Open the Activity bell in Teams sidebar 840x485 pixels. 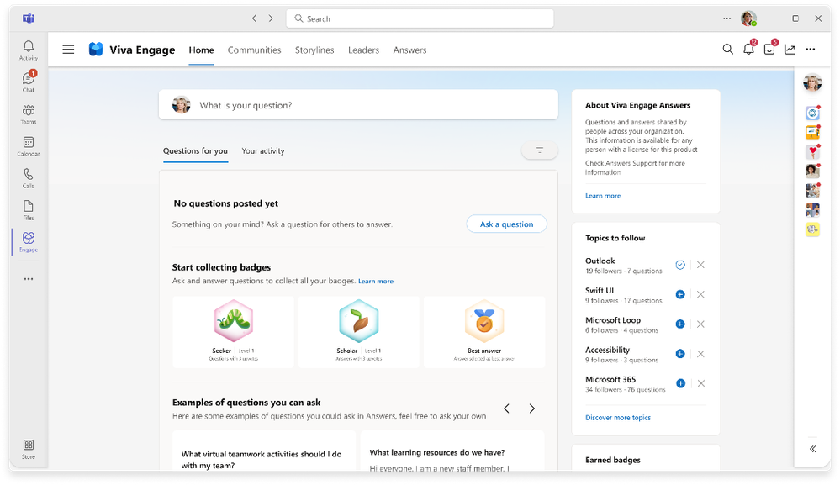[29, 50]
